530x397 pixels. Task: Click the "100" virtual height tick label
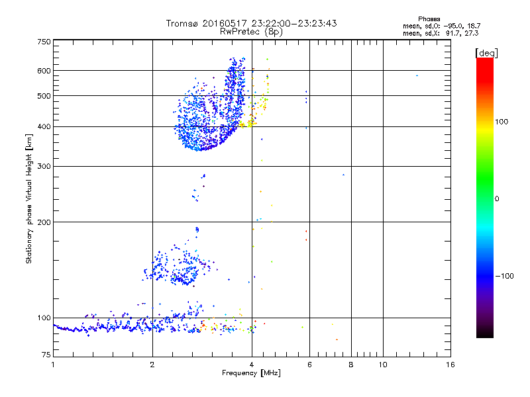44,318
